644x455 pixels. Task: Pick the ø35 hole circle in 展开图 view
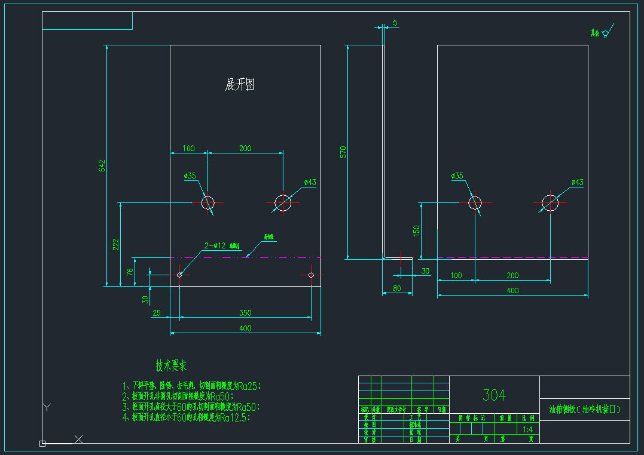tap(208, 202)
